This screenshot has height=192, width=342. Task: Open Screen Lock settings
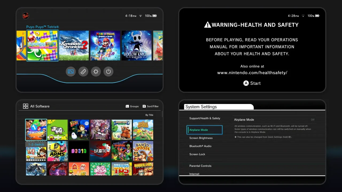197,154
